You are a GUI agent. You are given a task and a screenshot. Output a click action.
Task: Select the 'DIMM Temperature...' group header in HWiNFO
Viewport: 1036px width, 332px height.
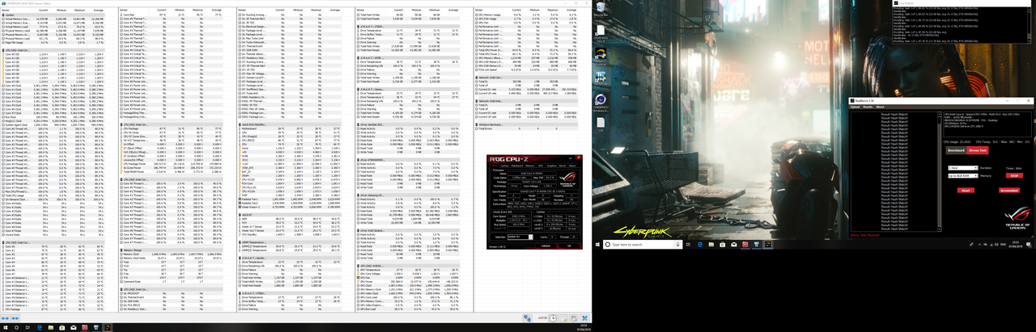289,242
